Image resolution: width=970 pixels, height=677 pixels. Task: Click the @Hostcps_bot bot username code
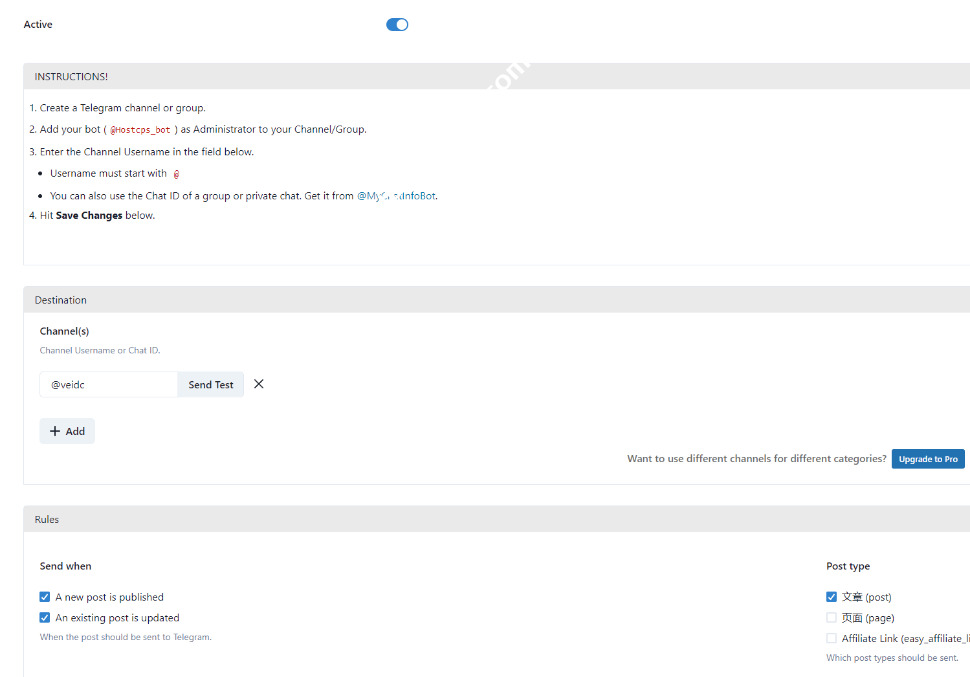pos(140,130)
